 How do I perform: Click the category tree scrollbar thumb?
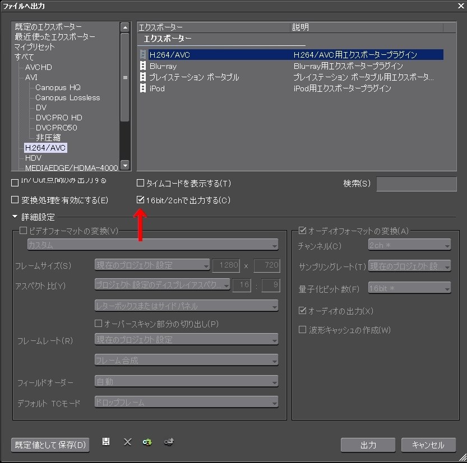[125, 77]
